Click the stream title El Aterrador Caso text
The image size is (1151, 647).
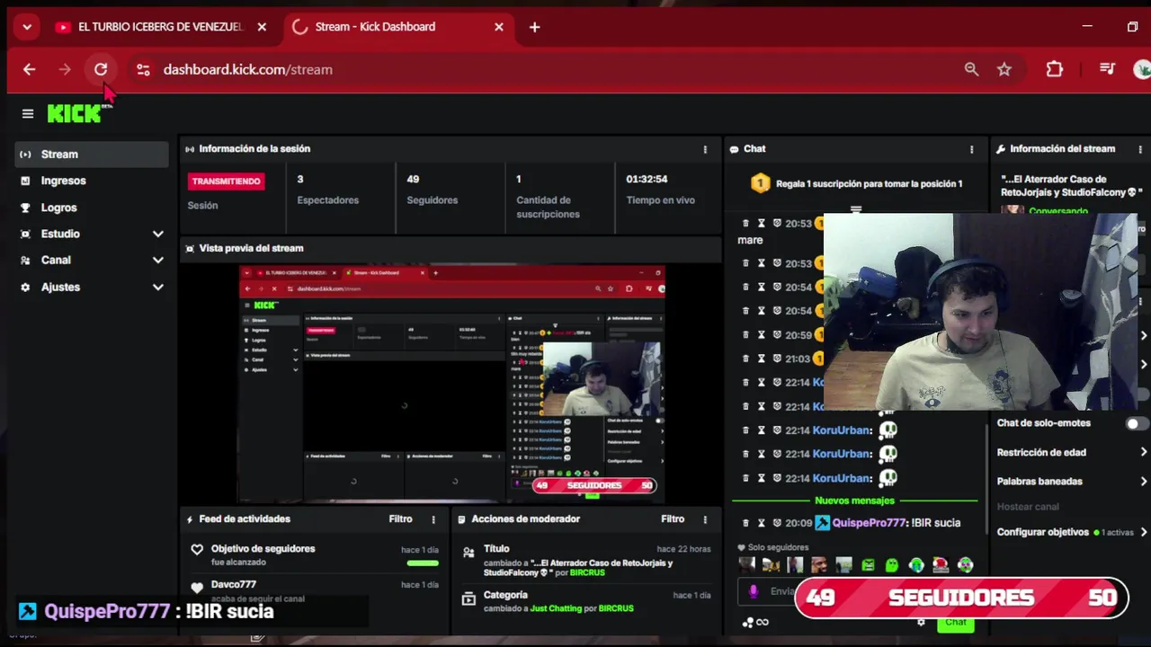1070,185
